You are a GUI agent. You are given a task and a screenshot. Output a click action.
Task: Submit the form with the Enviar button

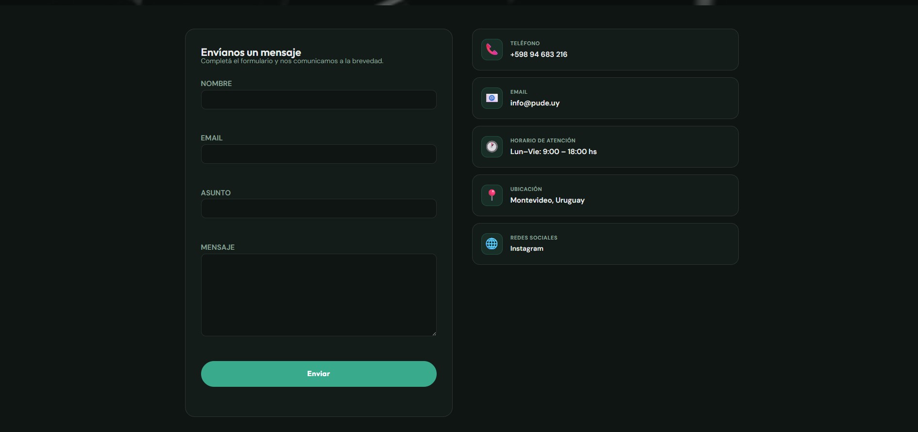tap(319, 374)
